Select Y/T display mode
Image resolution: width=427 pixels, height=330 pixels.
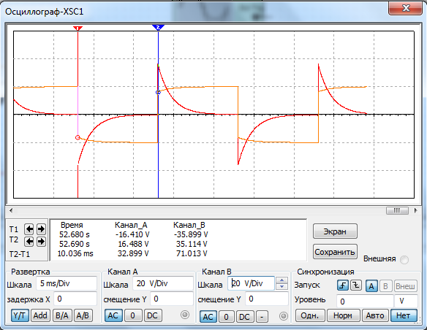[x=20, y=315]
